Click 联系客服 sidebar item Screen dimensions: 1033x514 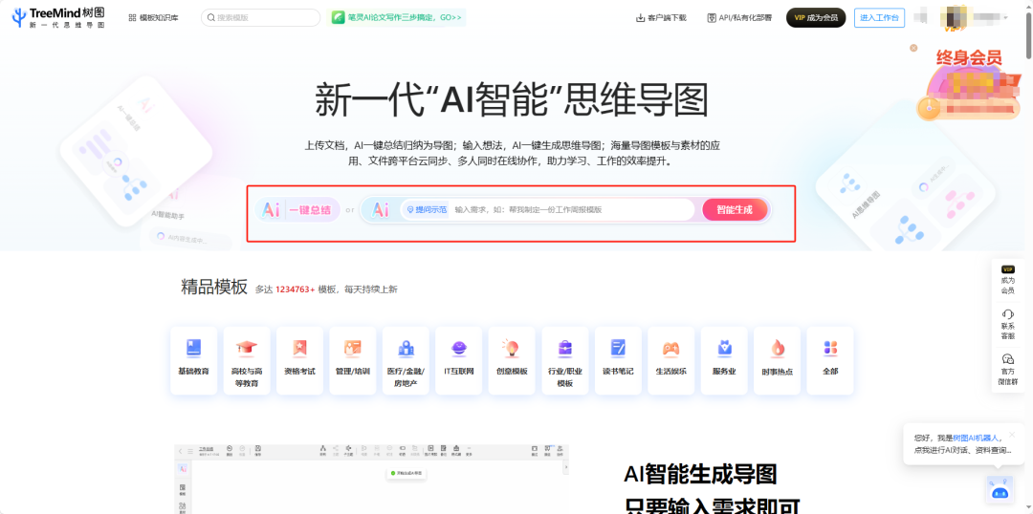[1007, 325]
